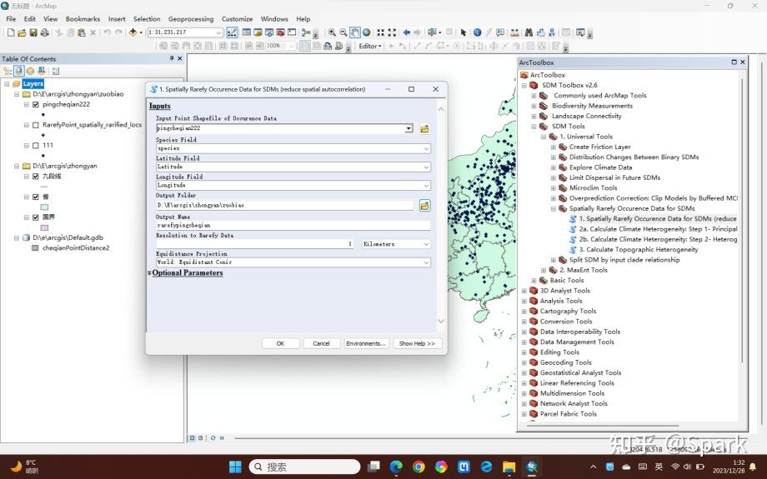This screenshot has width=767, height=479.
Task: Uncheck the pingcheqian222 layer visibility
Action: pos(36,105)
